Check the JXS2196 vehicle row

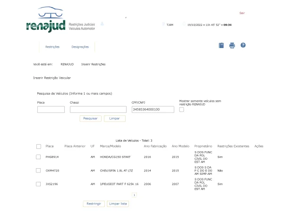point(38,184)
